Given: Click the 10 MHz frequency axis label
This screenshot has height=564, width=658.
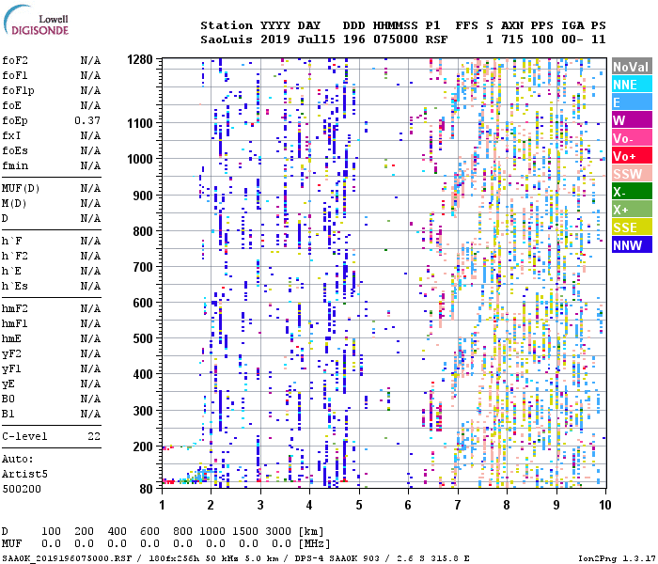Looking at the screenshot, I should (x=604, y=505).
